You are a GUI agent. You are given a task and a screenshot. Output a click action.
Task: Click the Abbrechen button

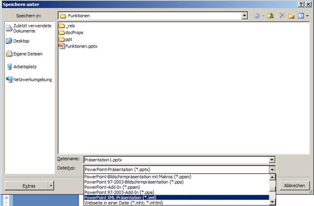pos(294,186)
